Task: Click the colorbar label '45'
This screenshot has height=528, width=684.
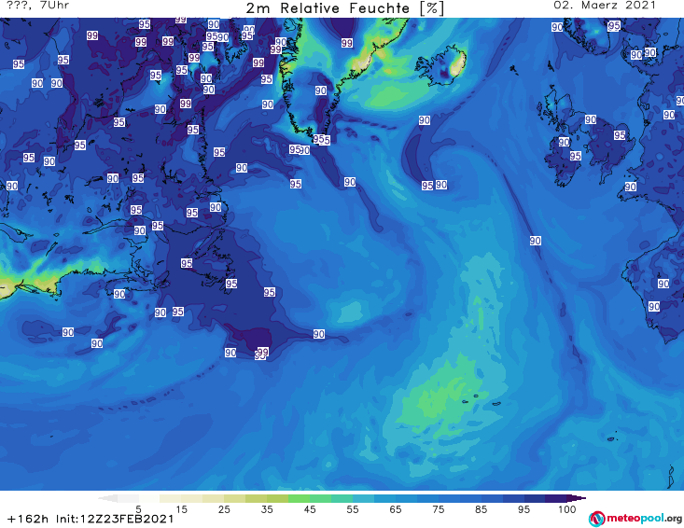Action: click(310, 509)
